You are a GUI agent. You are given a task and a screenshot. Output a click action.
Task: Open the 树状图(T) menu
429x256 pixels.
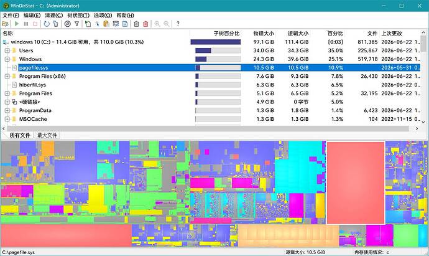click(78, 16)
